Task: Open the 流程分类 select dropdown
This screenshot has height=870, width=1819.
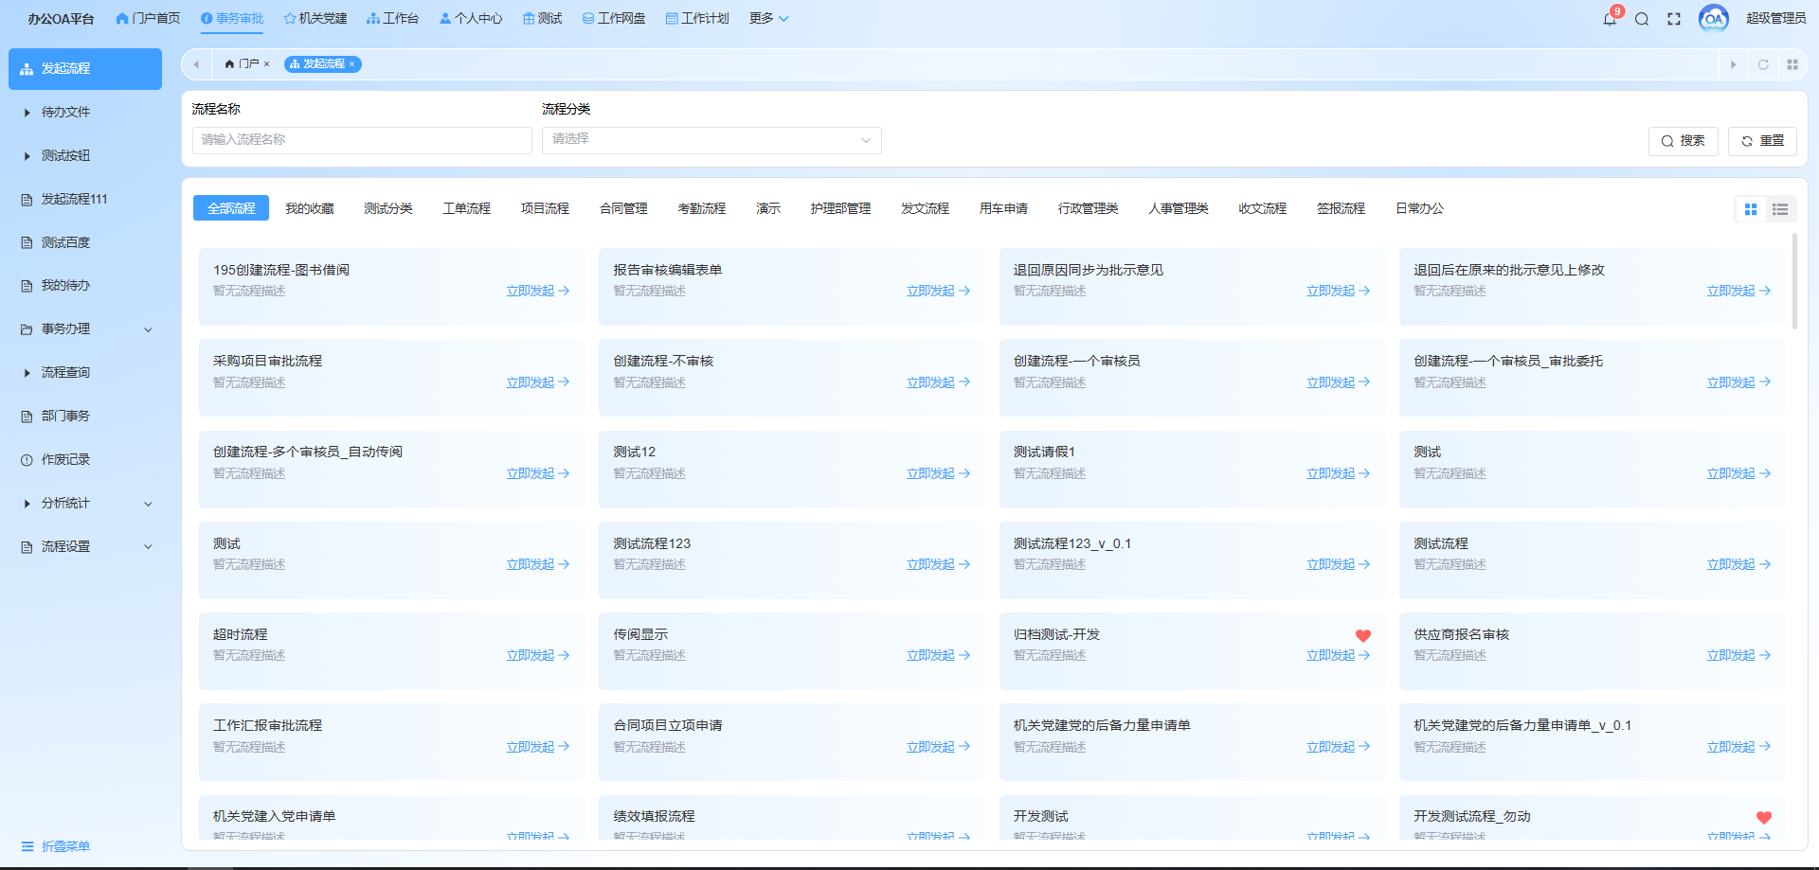Action: click(711, 140)
